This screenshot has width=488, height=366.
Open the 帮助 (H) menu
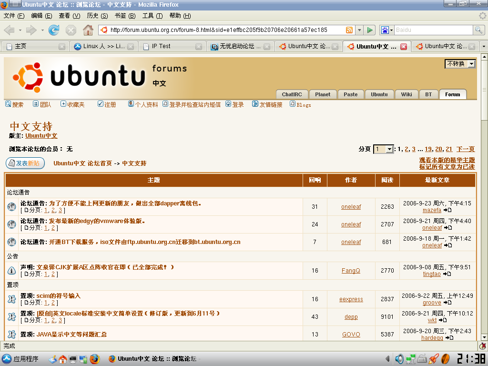pyautogui.click(x=180, y=16)
